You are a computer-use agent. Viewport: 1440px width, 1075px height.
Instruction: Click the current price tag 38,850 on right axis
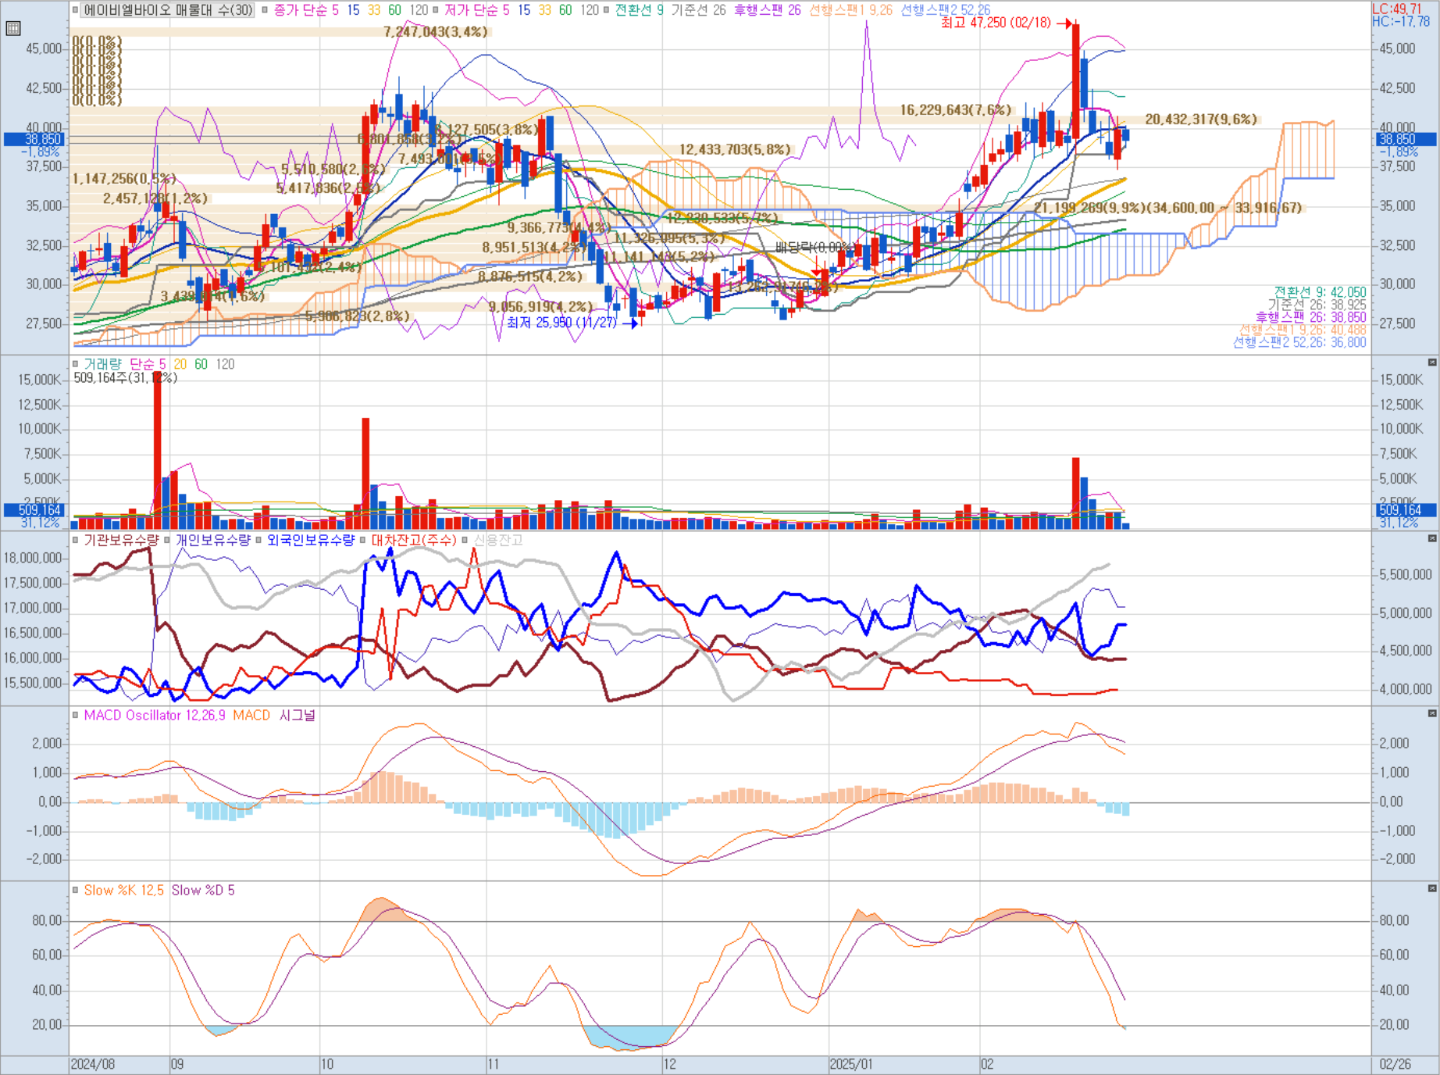pyautogui.click(x=1406, y=139)
